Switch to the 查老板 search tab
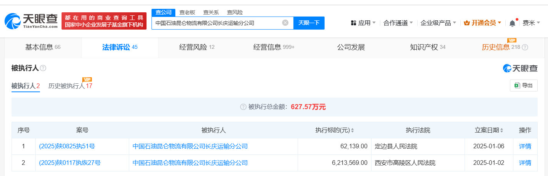This screenshot has height=176, width=548. 187,12
